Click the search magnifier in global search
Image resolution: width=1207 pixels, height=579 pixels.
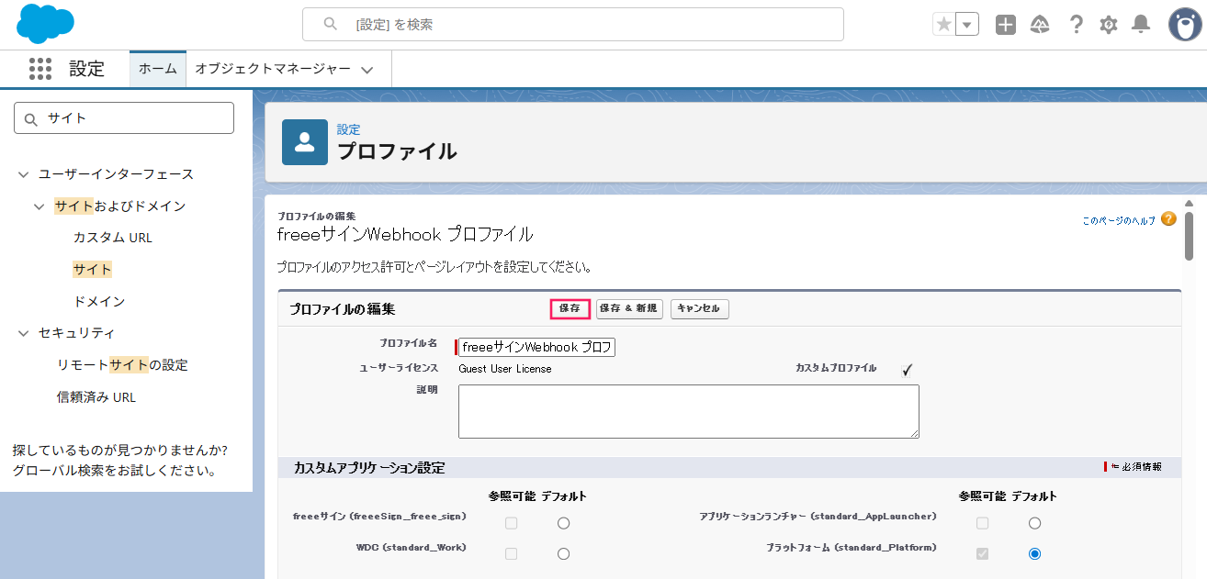point(331,25)
